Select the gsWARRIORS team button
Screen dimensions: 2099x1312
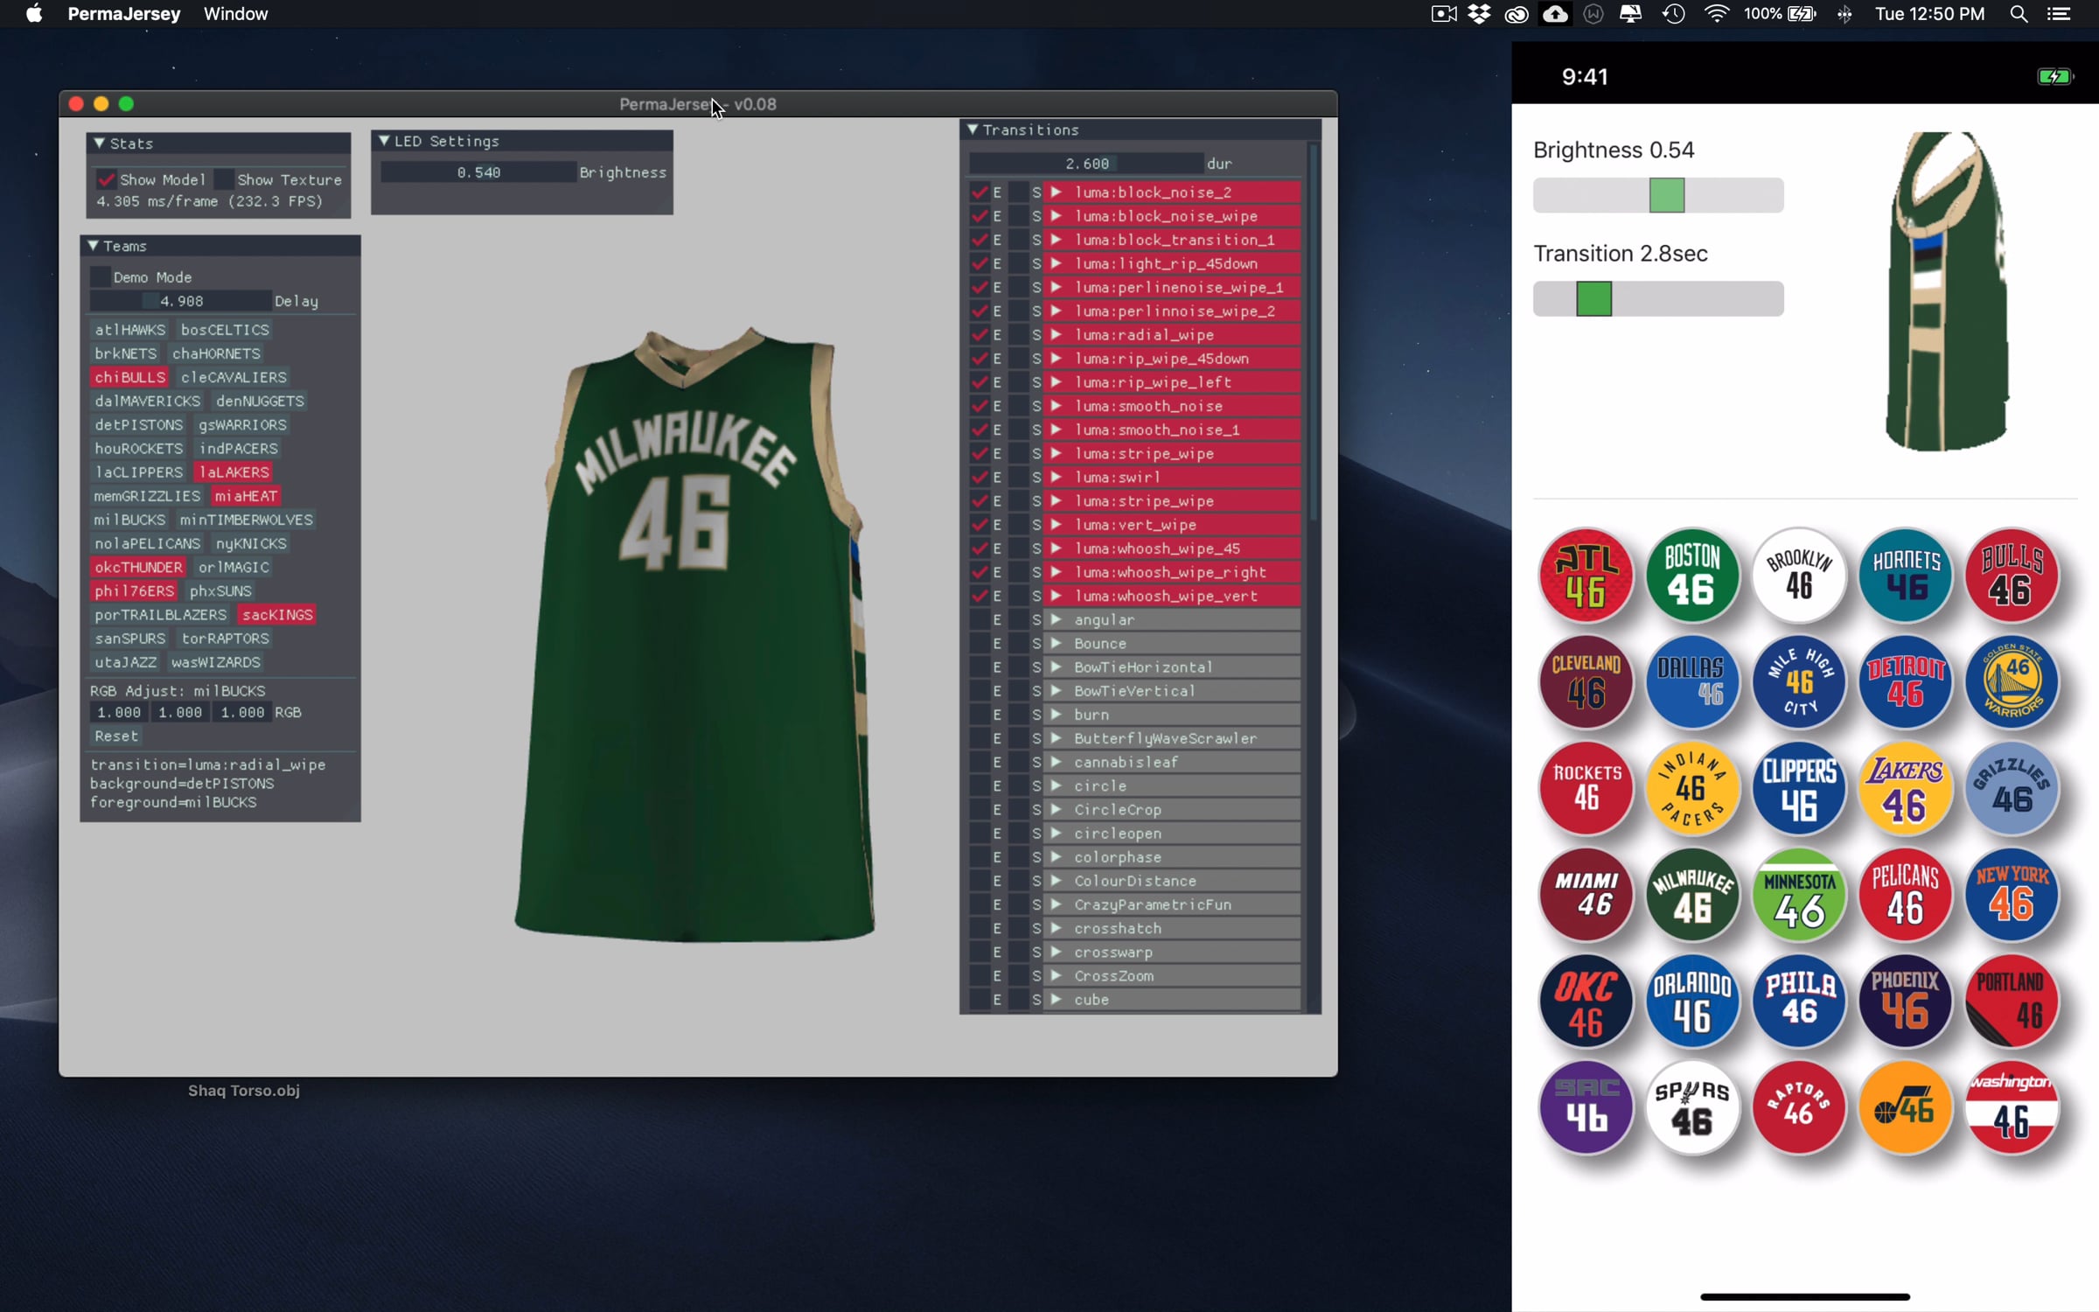pyautogui.click(x=242, y=424)
